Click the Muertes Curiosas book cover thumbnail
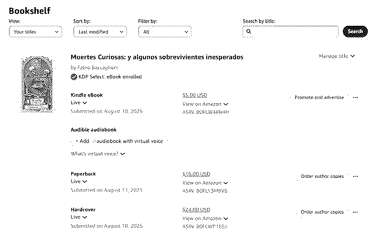 pos(37,84)
